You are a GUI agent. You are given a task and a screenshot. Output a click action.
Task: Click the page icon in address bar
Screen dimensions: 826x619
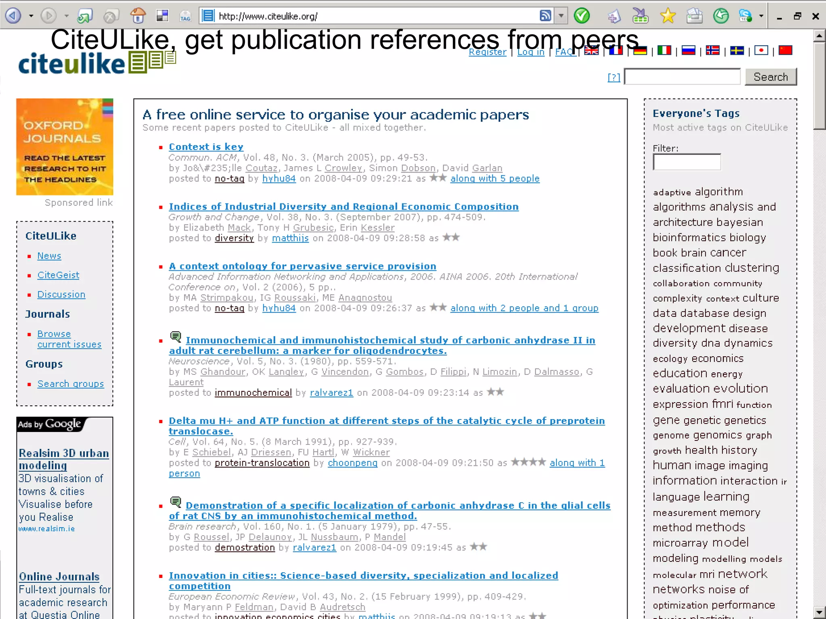pos(208,16)
